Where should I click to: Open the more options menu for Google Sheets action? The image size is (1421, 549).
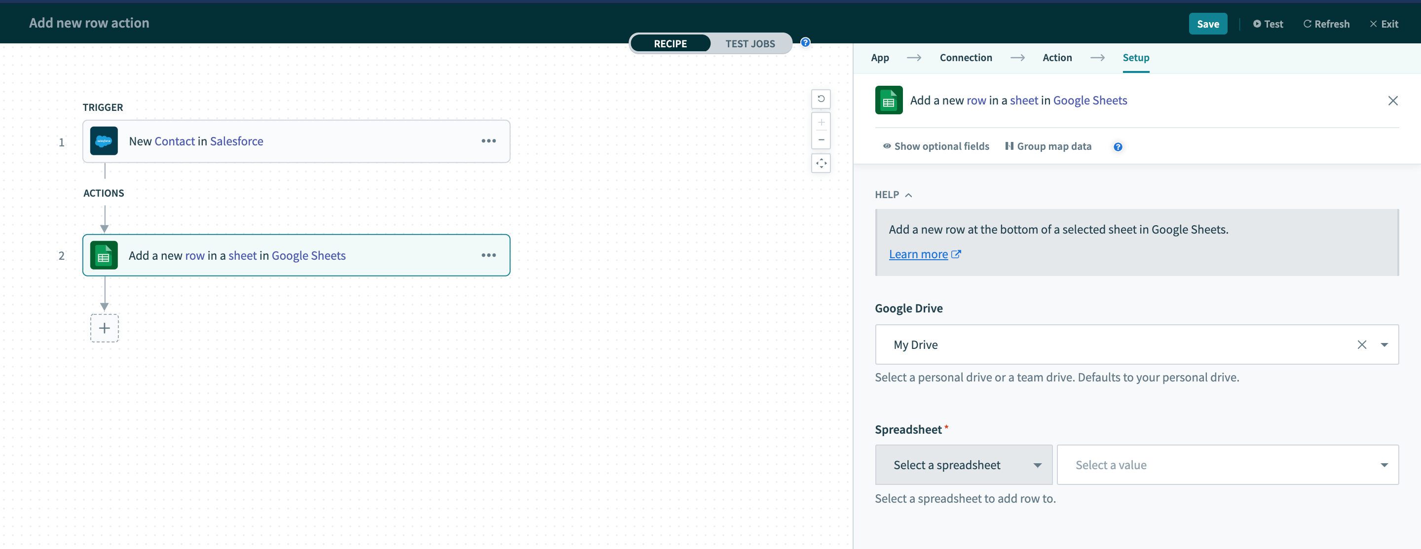pyautogui.click(x=488, y=255)
